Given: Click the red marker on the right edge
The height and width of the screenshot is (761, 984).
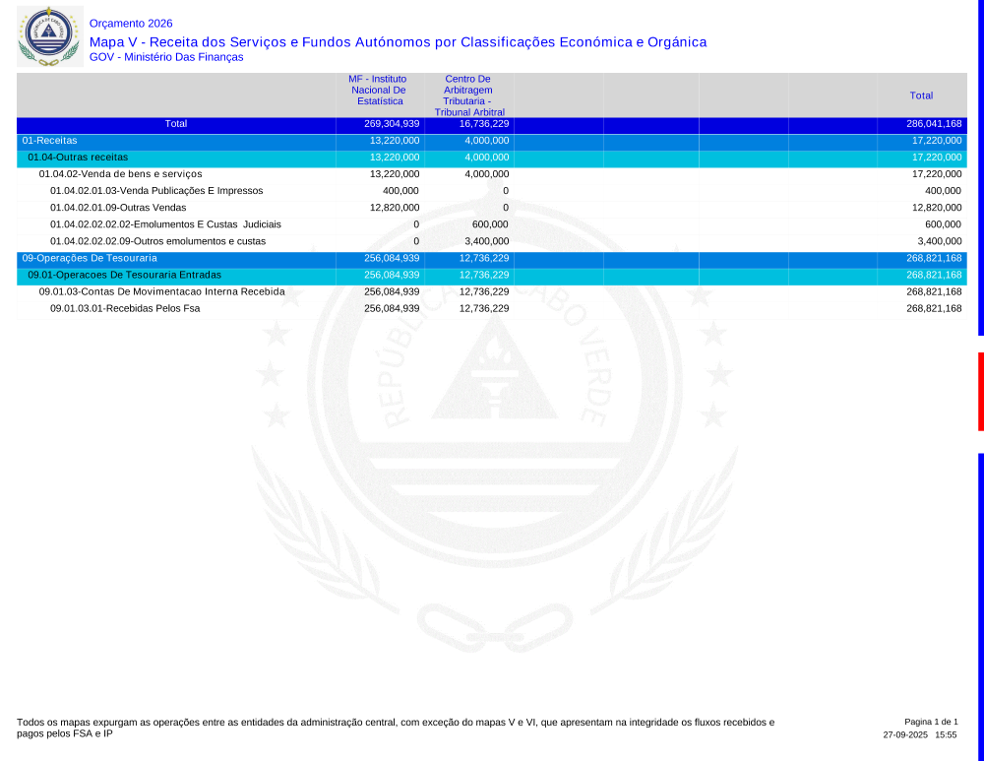Looking at the screenshot, I should [980, 391].
